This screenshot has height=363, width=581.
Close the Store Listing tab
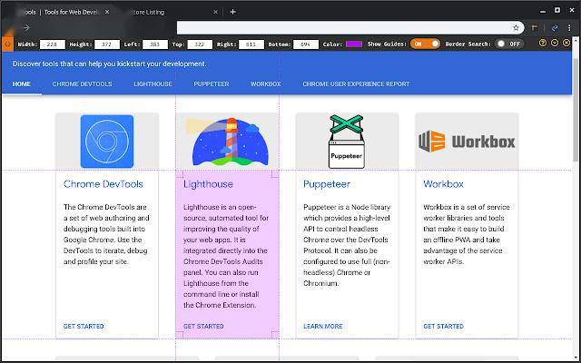(216, 12)
